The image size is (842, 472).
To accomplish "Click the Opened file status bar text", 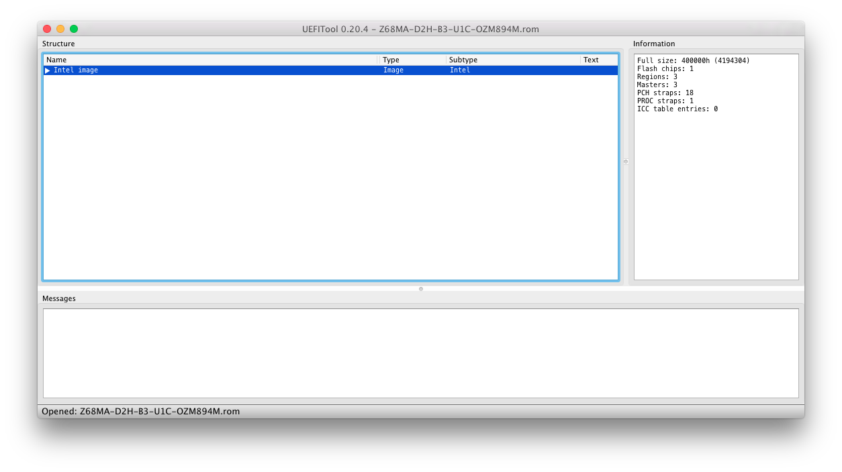I will pos(141,412).
